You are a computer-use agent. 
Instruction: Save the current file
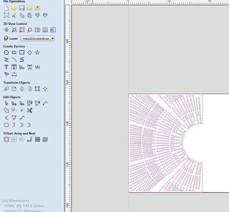[x=22, y=8]
